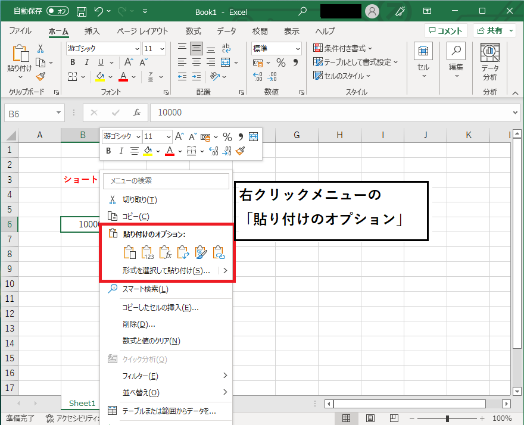Select row 10 header

[x=10, y=284]
